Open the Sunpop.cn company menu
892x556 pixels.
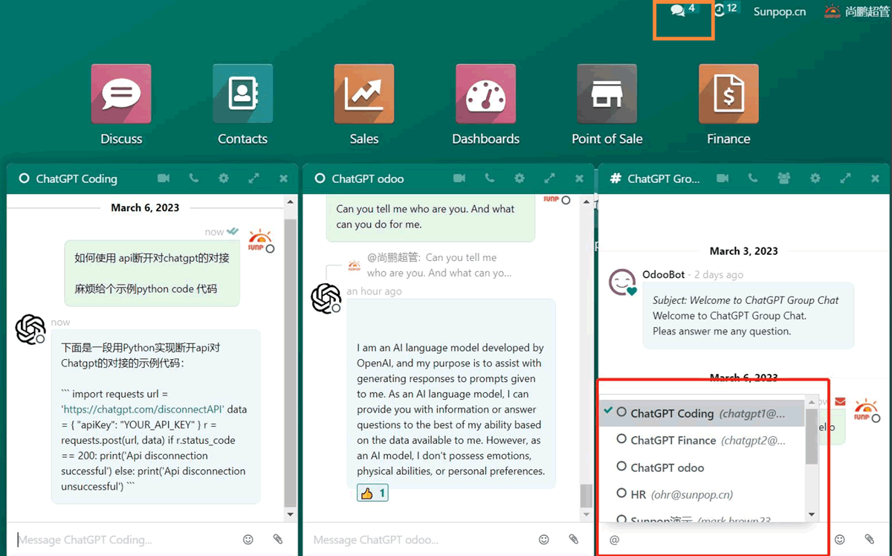[x=779, y=11]
